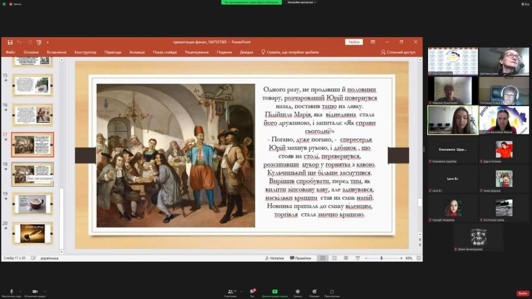The height and width of the screenshot is (299, 532).
Task: Click the Zoom record button
Action: (x=298, y=293)
